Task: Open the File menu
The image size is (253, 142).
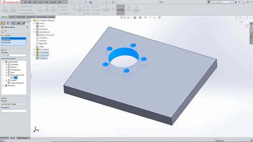Action: click(25, 2)
